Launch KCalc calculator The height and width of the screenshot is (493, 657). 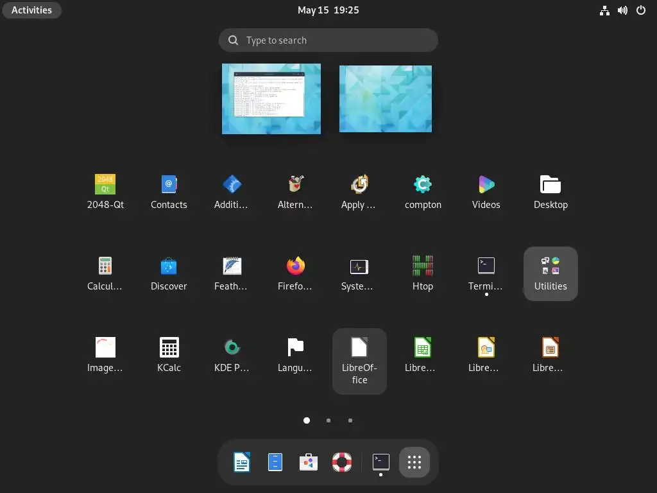point(169,355)
